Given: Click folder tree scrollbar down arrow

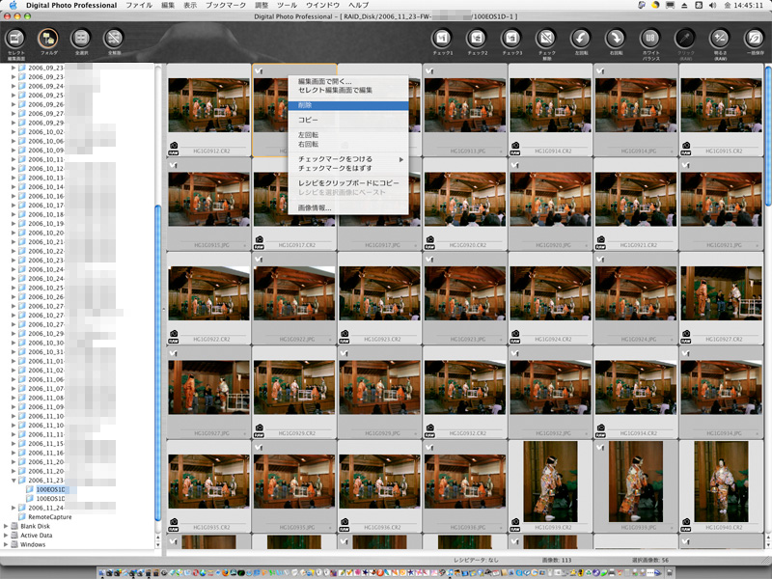Looking at the screenshot, I should (158, 544).
